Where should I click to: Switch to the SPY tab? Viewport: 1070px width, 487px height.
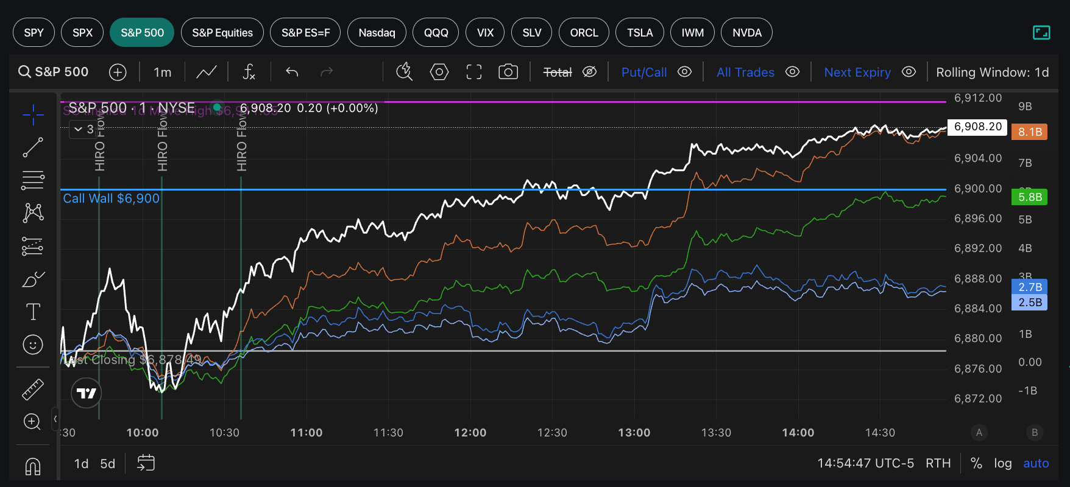[x=34, y=32]
